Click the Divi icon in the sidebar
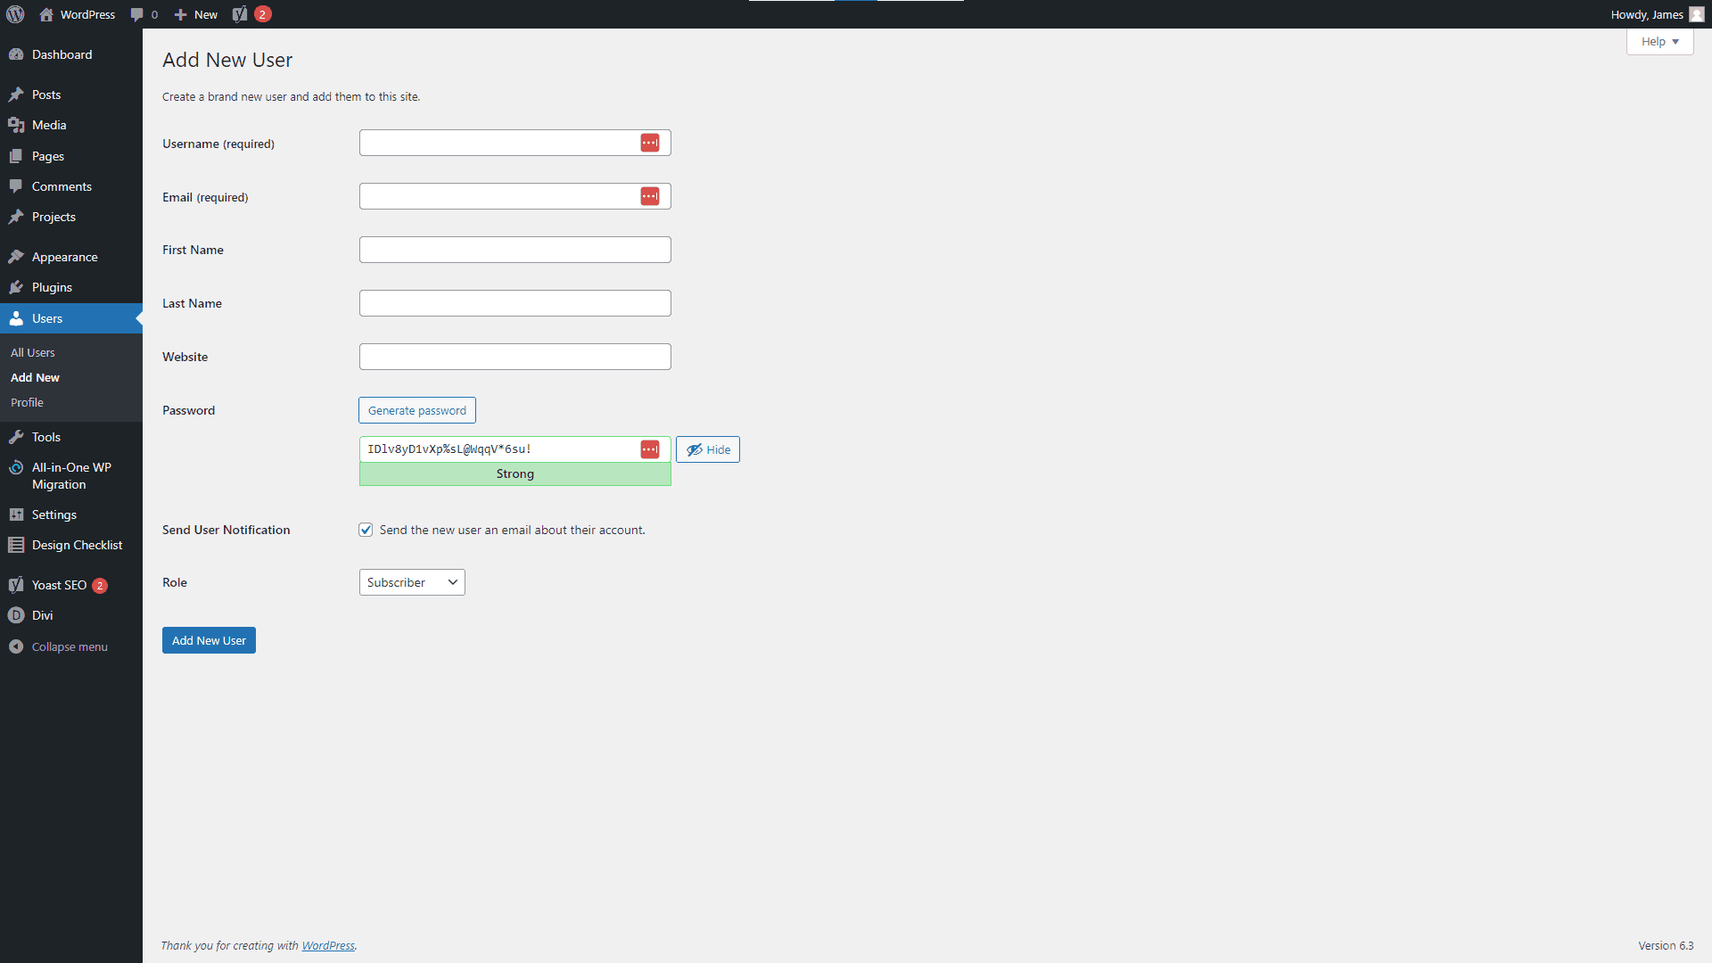Image resolution: width=1712 pixels, height=963 pixels. [17, 615]
